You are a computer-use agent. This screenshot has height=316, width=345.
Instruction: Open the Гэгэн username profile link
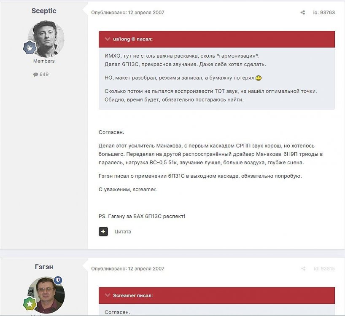(x=44, y=267)
